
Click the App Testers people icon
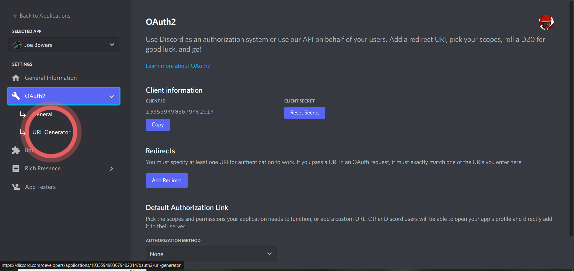(16, 187)
